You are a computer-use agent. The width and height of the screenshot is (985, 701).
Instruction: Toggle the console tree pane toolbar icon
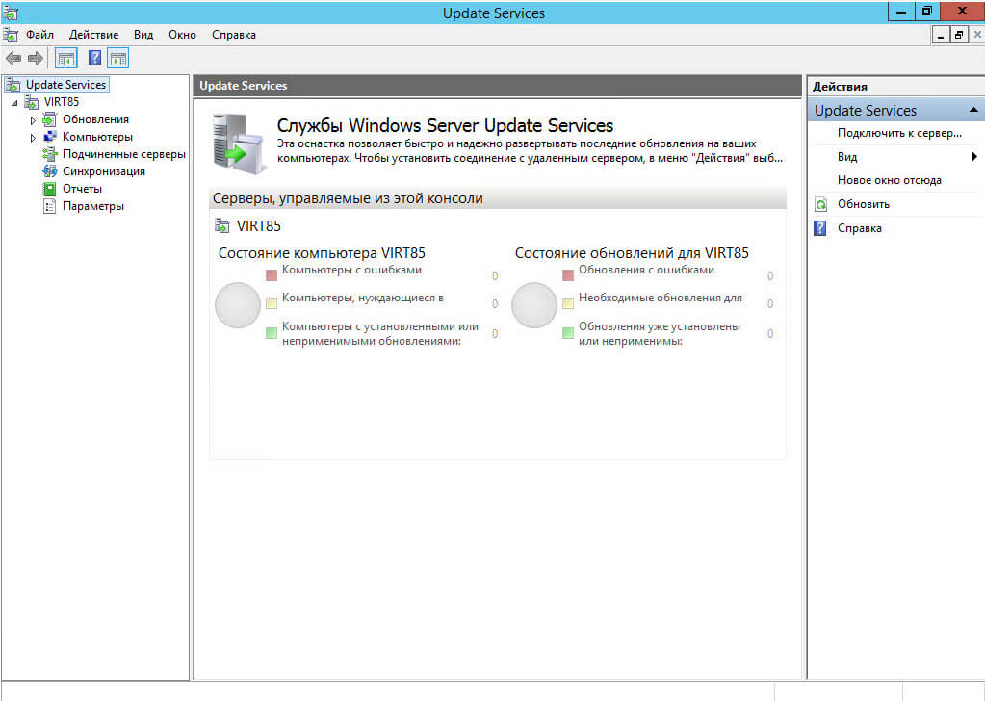coord(66,59)
